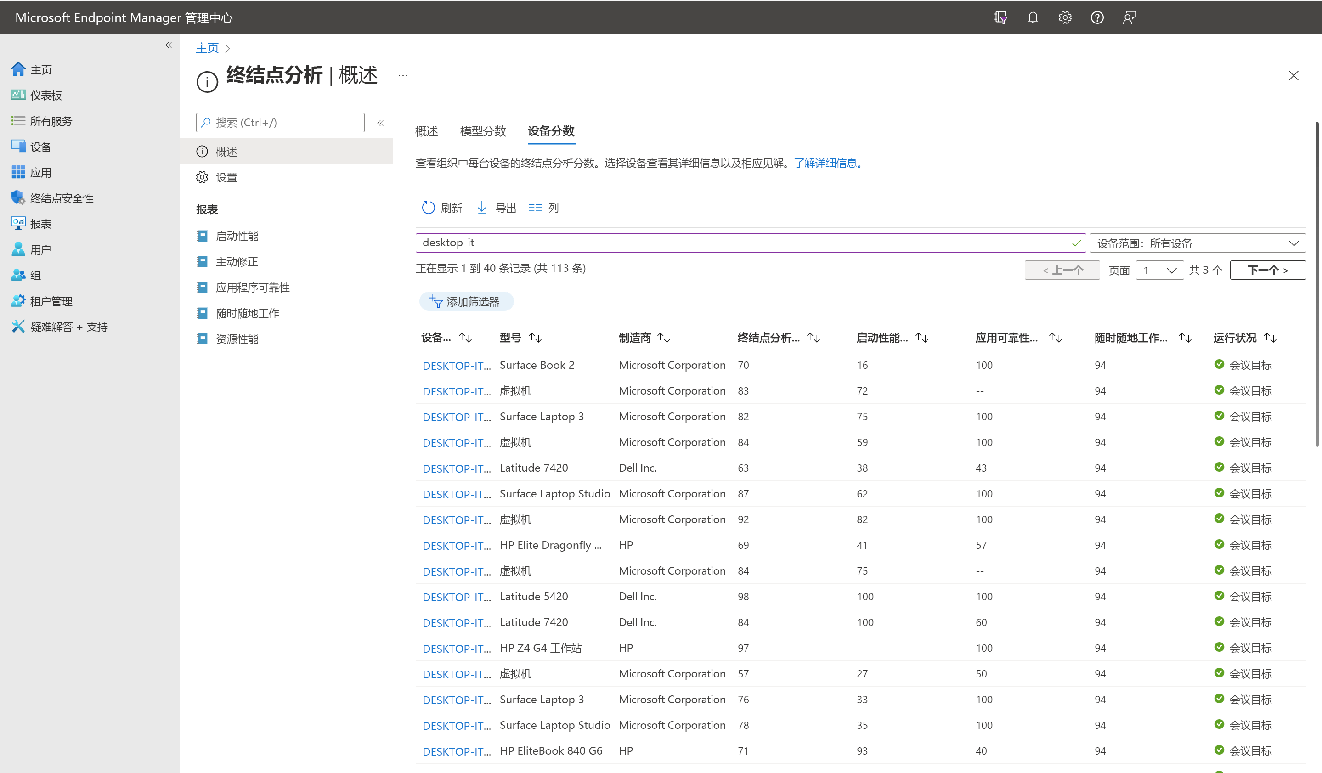Click the desktop-it search filter field
Screen dimensions: 1322x773
click(x=750, y=243)
